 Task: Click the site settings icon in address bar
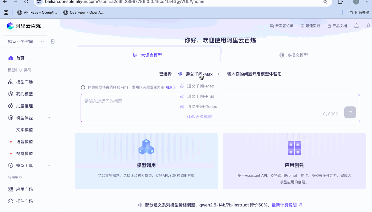39,2
